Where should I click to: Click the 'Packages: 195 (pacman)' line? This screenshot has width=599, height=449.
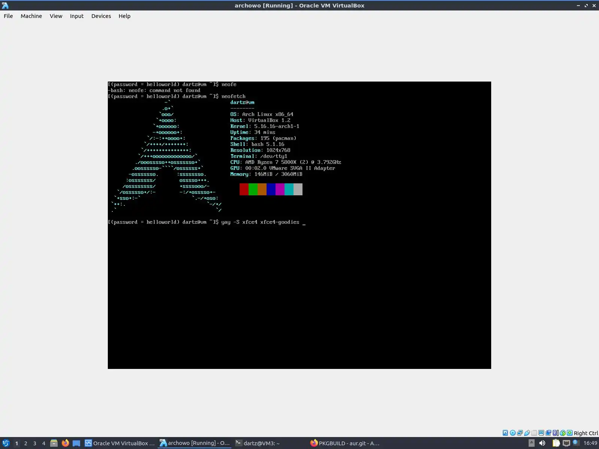[x=263, y=138]
